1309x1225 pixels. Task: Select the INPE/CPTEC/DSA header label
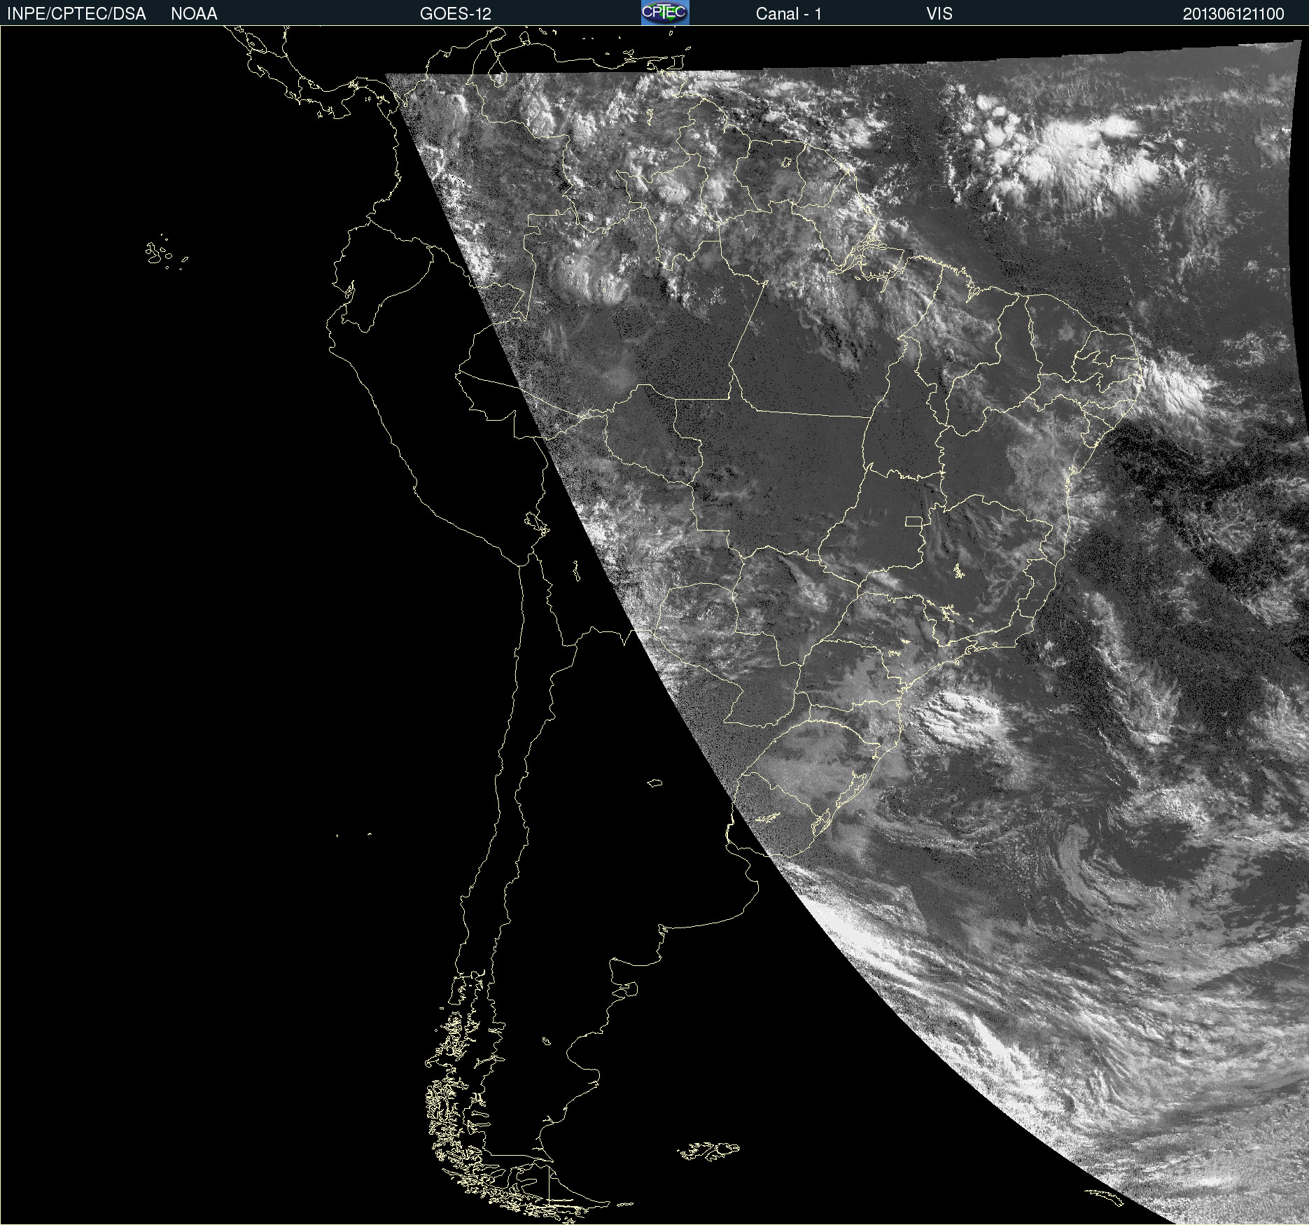coord(76,14)
